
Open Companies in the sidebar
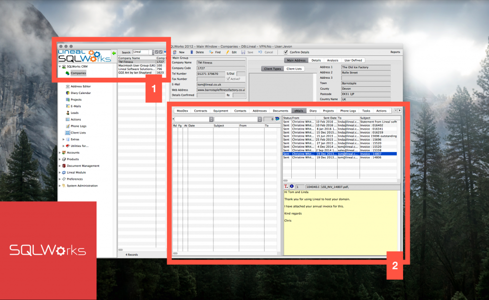(79, 73)
